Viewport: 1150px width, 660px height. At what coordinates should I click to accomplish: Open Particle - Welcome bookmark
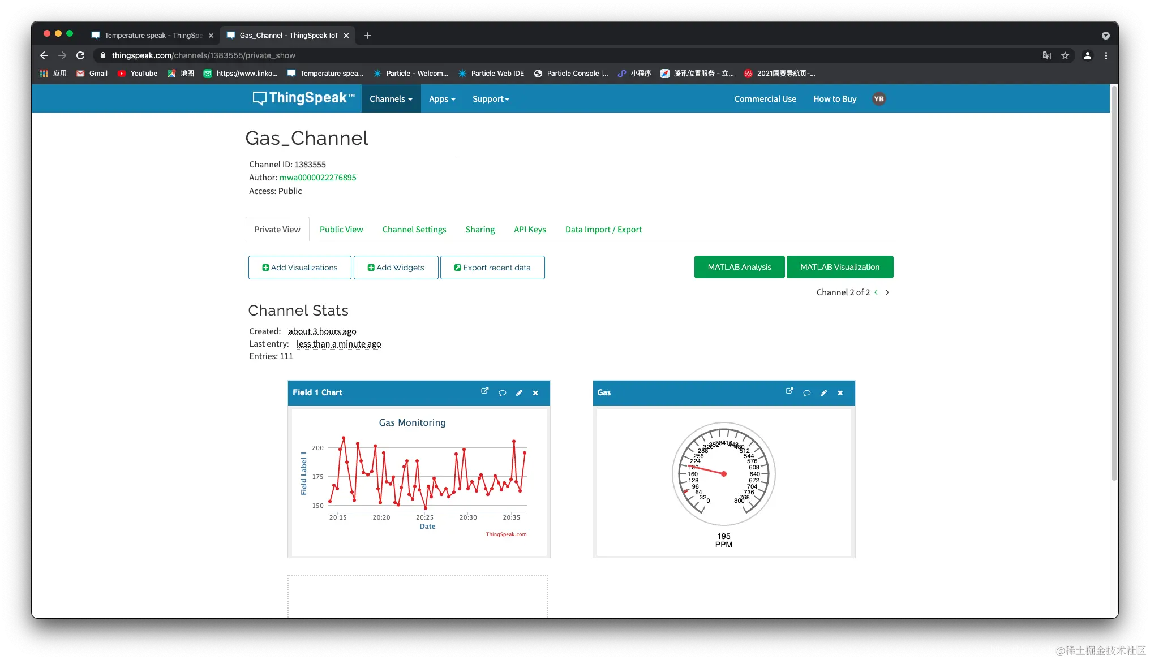[x=411, y=74]
